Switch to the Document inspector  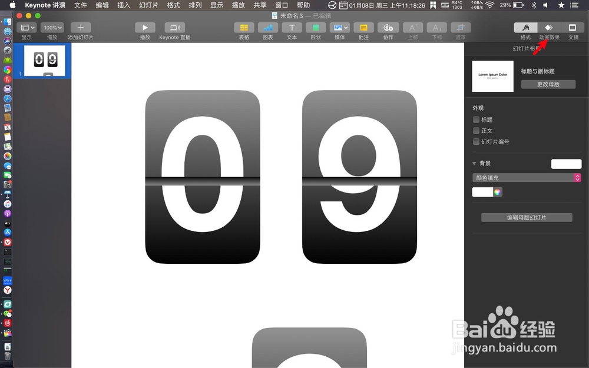tap(573, 28)
